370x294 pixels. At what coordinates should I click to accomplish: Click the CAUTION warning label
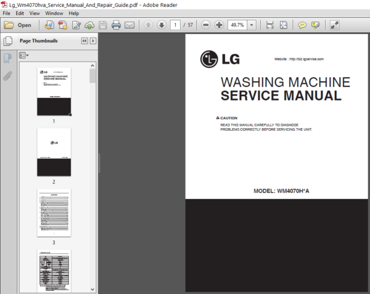point(227,118)
